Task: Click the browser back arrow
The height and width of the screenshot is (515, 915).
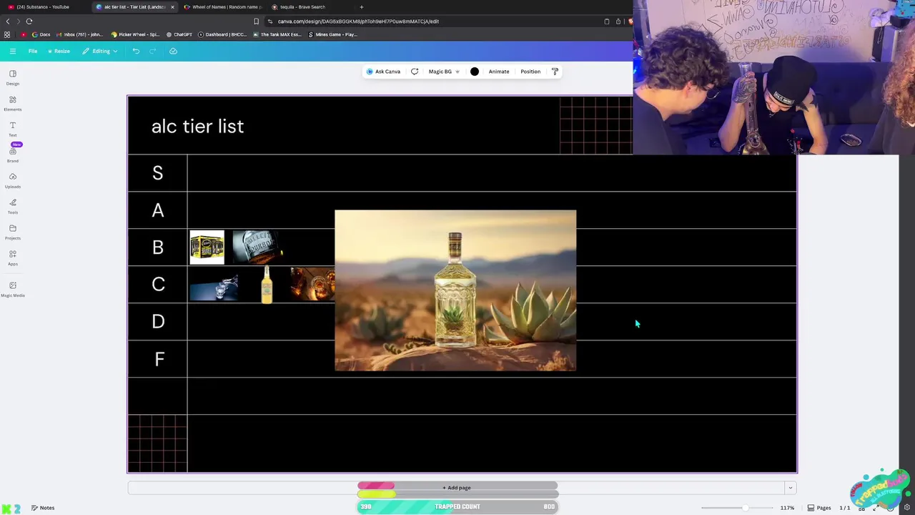Action: tap(8, 21)
